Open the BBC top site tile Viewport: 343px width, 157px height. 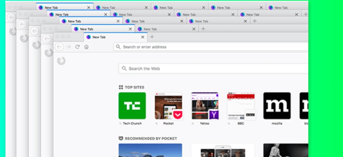[241, 106]
